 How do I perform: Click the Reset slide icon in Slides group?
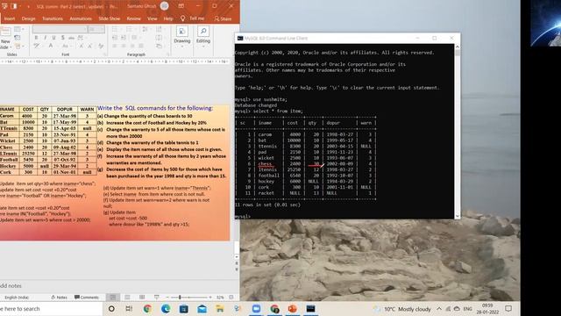coord(18,38)
